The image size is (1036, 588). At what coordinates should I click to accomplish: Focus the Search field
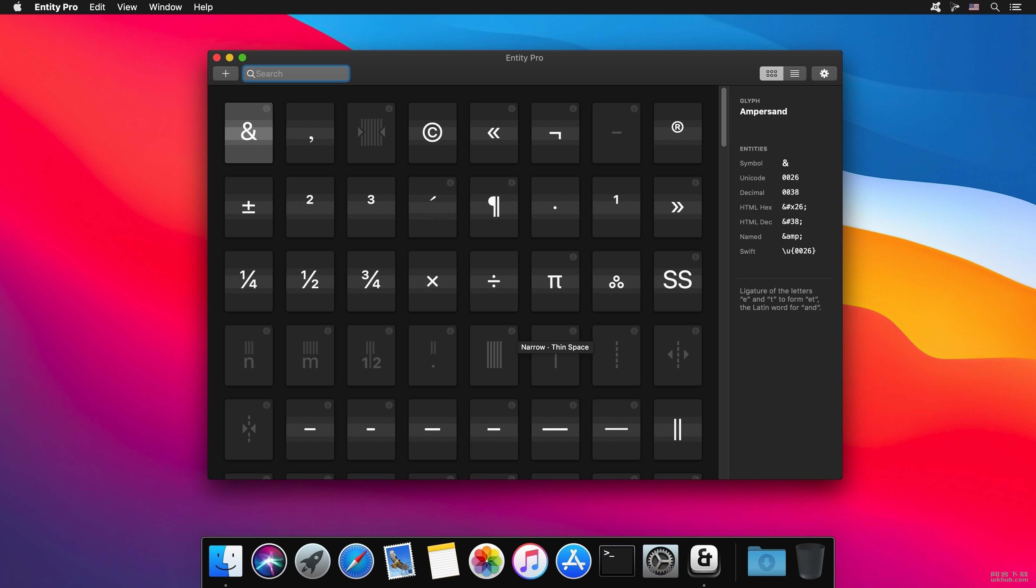click(296, 73)
